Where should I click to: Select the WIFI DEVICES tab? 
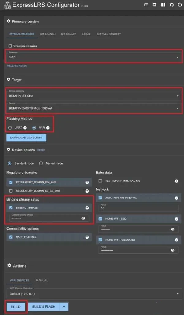[x=20, y=281]
